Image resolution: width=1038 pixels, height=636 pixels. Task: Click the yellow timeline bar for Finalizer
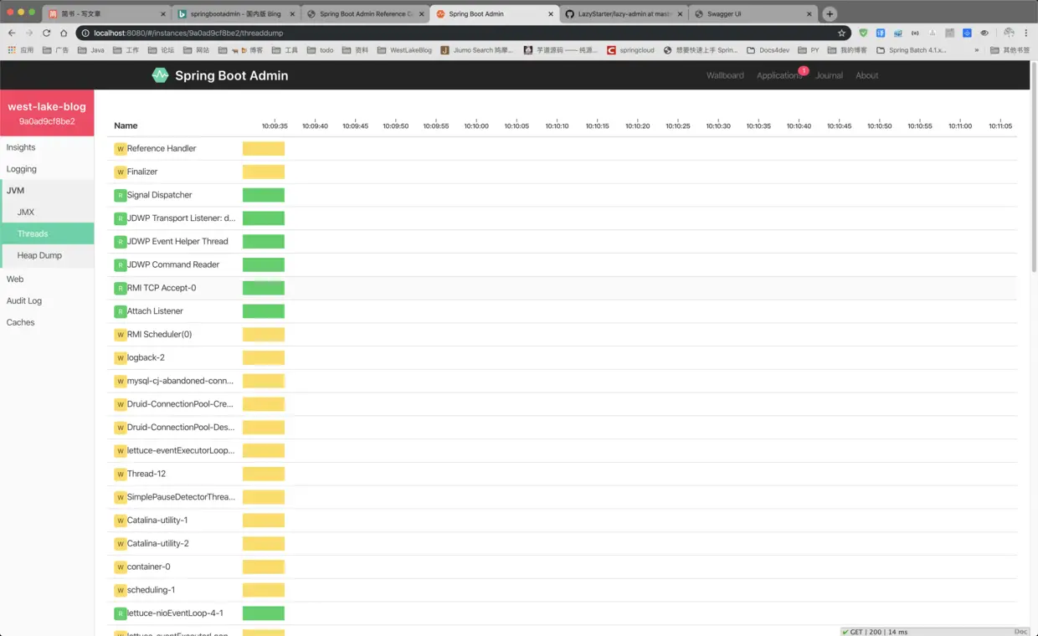(x=264, y=172)
